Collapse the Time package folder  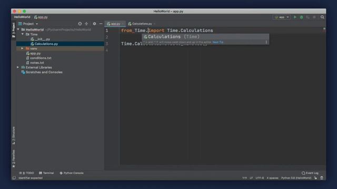(23, 34)
